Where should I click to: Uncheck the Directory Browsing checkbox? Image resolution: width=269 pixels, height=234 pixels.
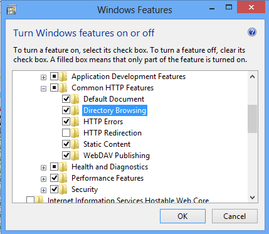point(66,110)
